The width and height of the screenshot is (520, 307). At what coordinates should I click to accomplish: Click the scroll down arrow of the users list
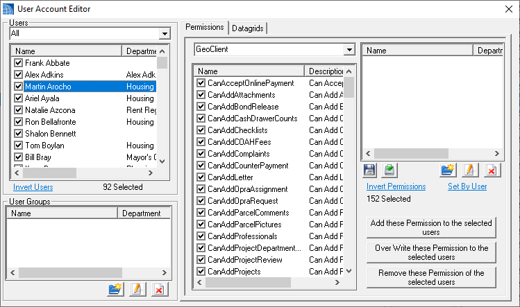(x=162, y=161)
